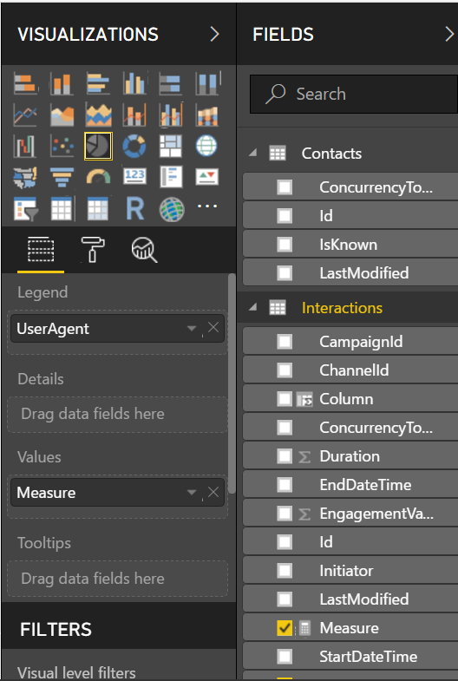Select the line chart visualization
Image resolution: width=458 pixels, height=681 pixels.
click(x=25, y=115)
